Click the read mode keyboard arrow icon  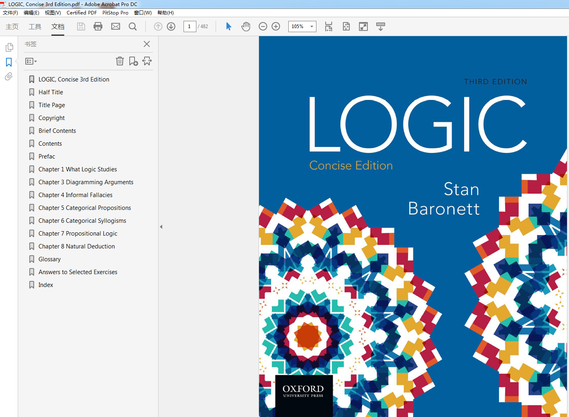pyautogui.click(x=381, y=26)
